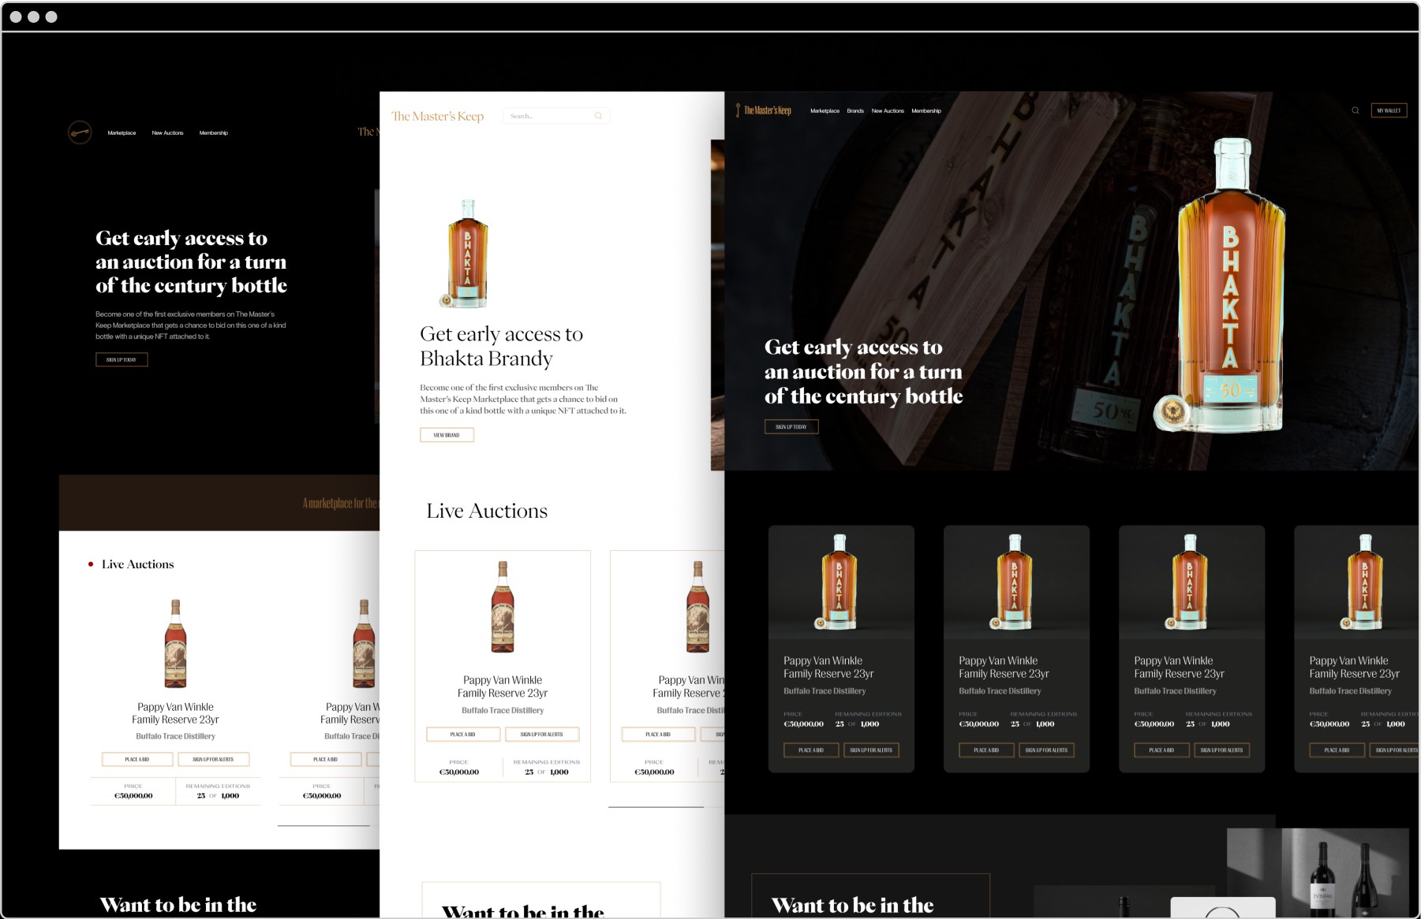Click SIGN UP FOR ALERTS on left design's first card

(213, 759)
